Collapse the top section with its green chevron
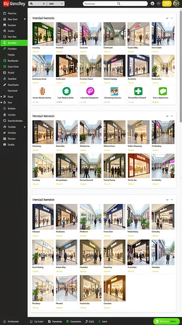Image resolution: width=182 pixels, height=325 pixels. (x=167, y=18)
